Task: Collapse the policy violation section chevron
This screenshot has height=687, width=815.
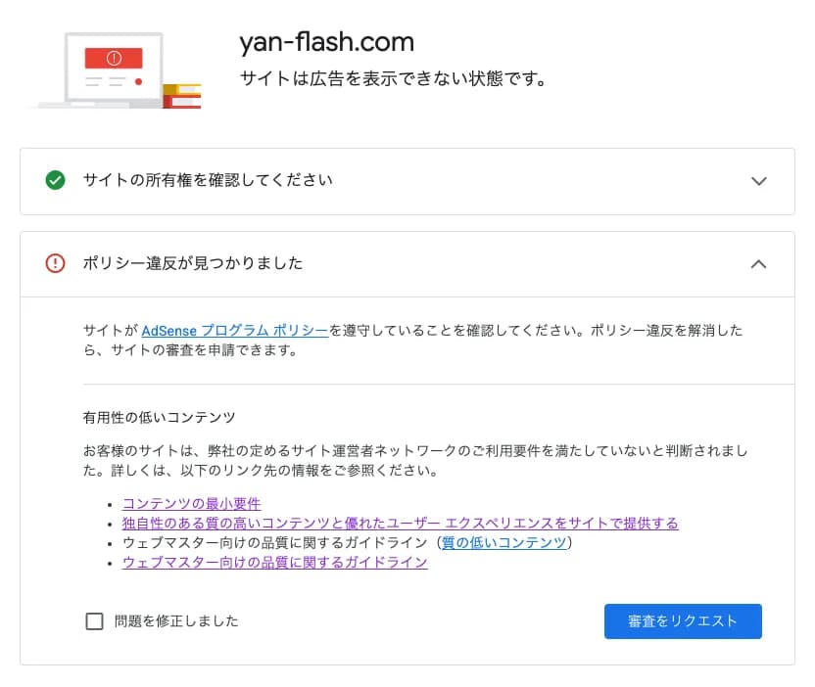Action: pos(758,264)
